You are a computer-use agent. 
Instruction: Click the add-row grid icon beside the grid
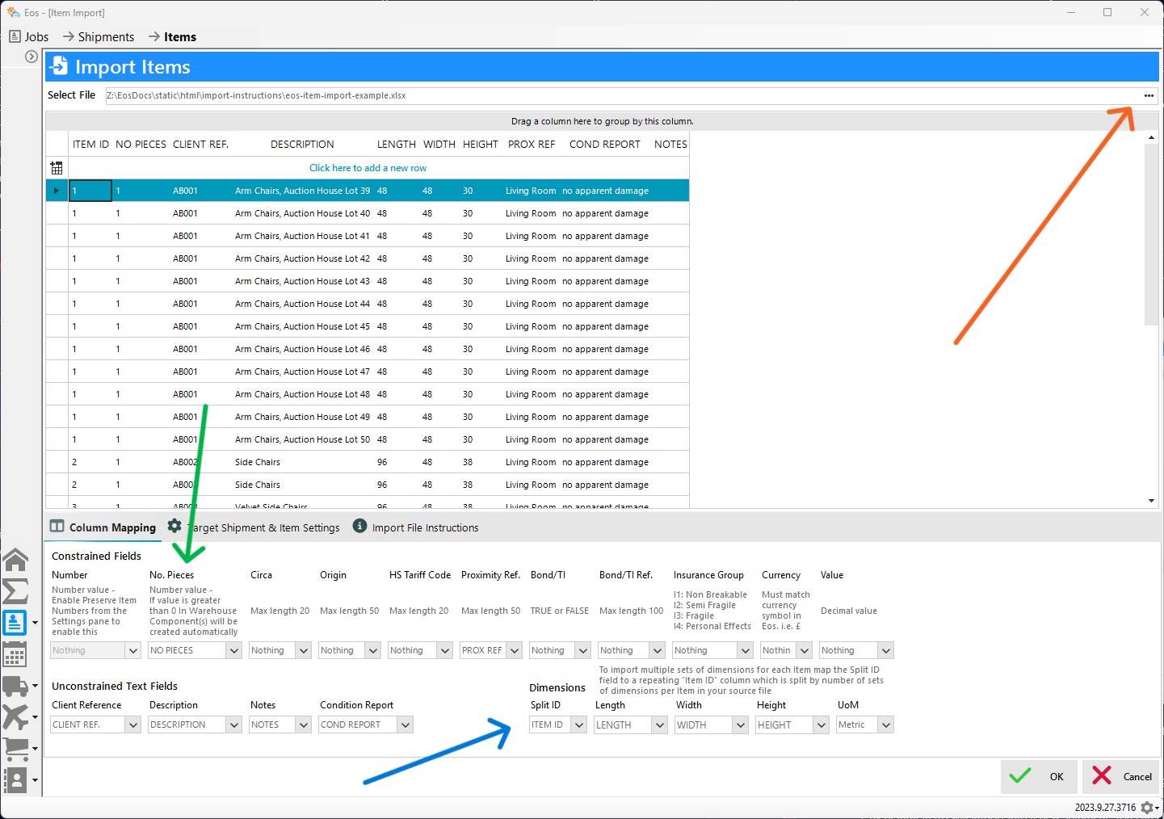(56, 167)
